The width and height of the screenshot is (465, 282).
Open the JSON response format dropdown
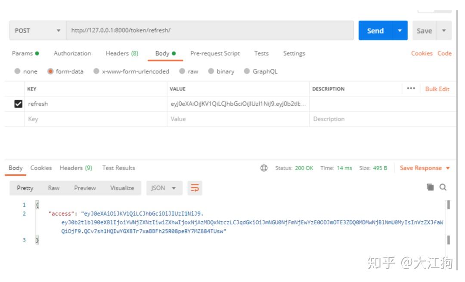pos(164,188)
